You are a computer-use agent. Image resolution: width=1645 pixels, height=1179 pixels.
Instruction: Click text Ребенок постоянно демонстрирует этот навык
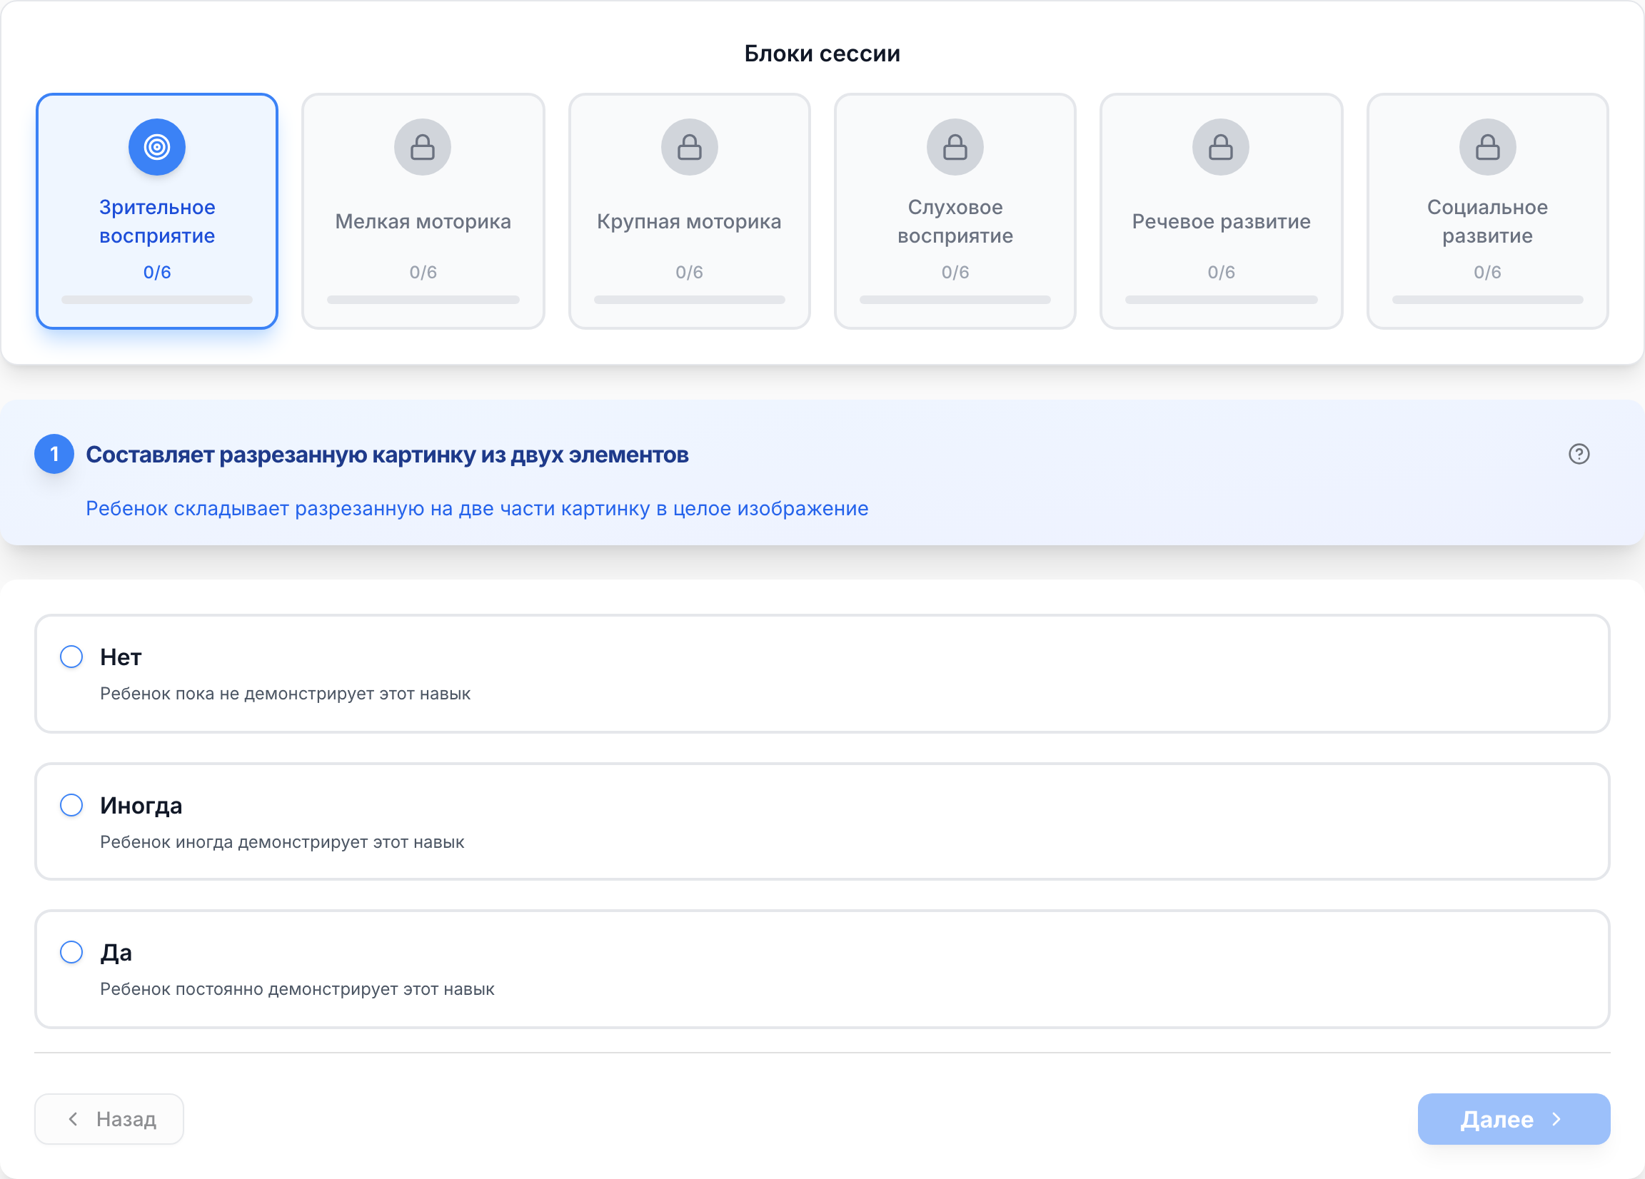(298, 989)
